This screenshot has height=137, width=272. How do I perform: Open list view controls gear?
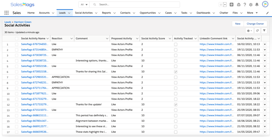pos(250,31)
